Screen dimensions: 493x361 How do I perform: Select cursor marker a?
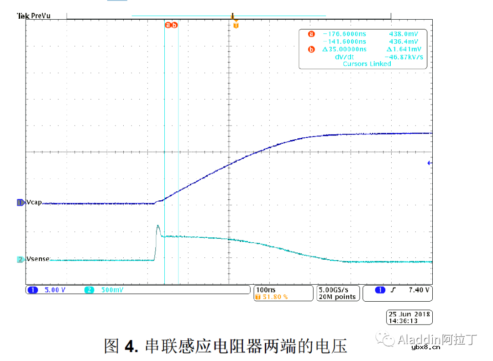coord(167,26)
